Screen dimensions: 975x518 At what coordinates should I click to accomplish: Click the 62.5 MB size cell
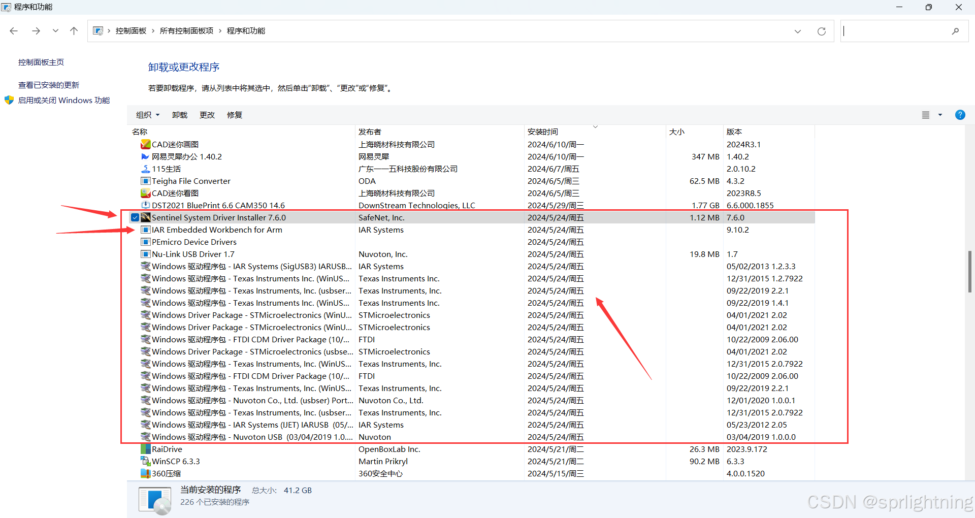(704, 181)
